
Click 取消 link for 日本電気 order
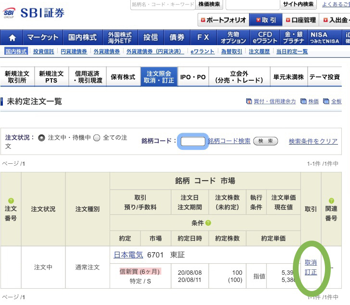point(311,262)
